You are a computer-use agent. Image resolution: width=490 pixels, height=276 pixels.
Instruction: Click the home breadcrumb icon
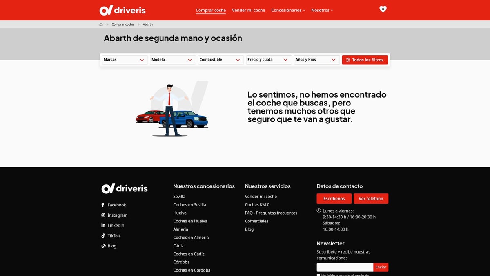pos(101,25)
